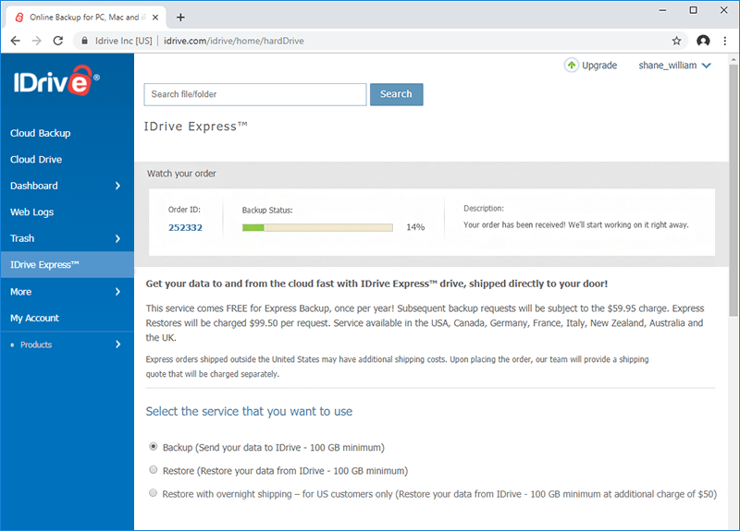Open the Trash sidebar item

point(22,238)
